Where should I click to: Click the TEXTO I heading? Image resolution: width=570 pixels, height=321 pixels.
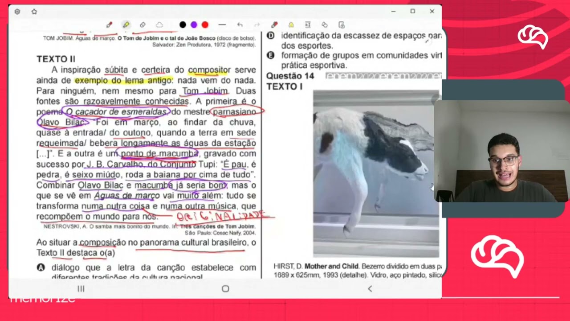click(284, 86)
